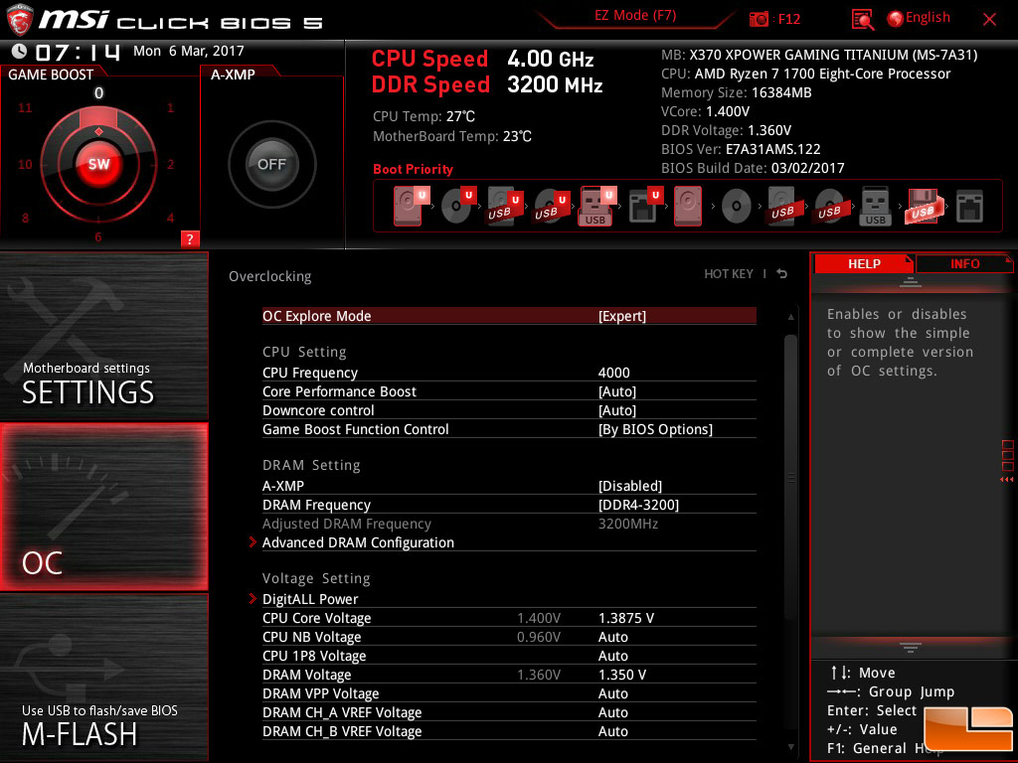
Task: Expand Advanced DRAM Configuration submenu
Action: [509, 542]
